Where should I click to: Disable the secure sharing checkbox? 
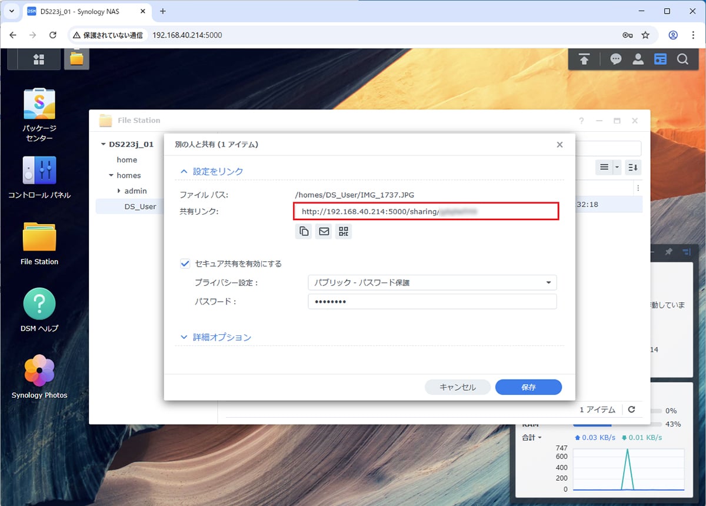click(185, 264)
